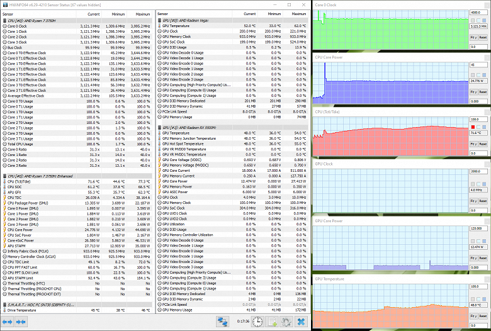Select the CPU (Tctl/Tdie) sensor row
Viewport: 491px width, 331px height.
point(77,182)
